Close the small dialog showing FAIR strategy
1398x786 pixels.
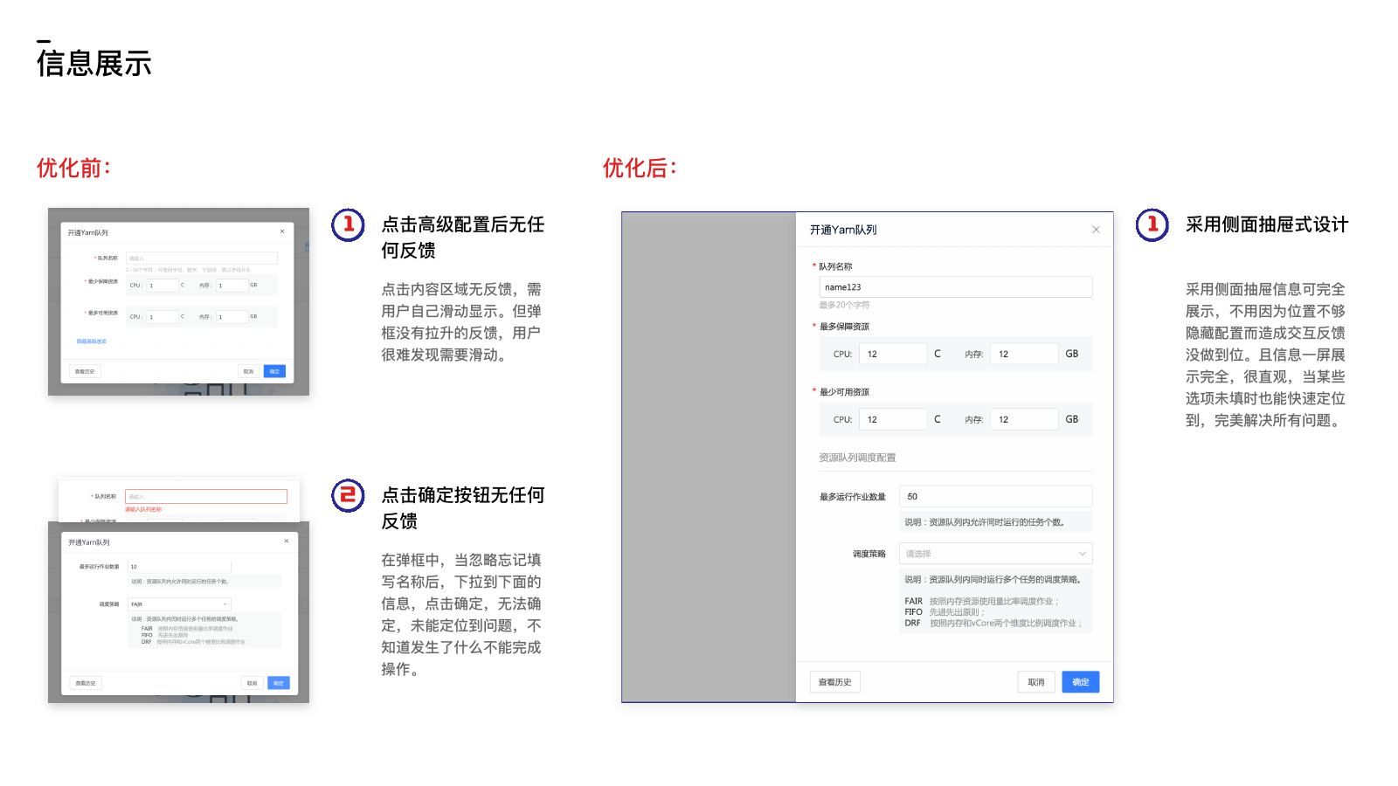287,541
